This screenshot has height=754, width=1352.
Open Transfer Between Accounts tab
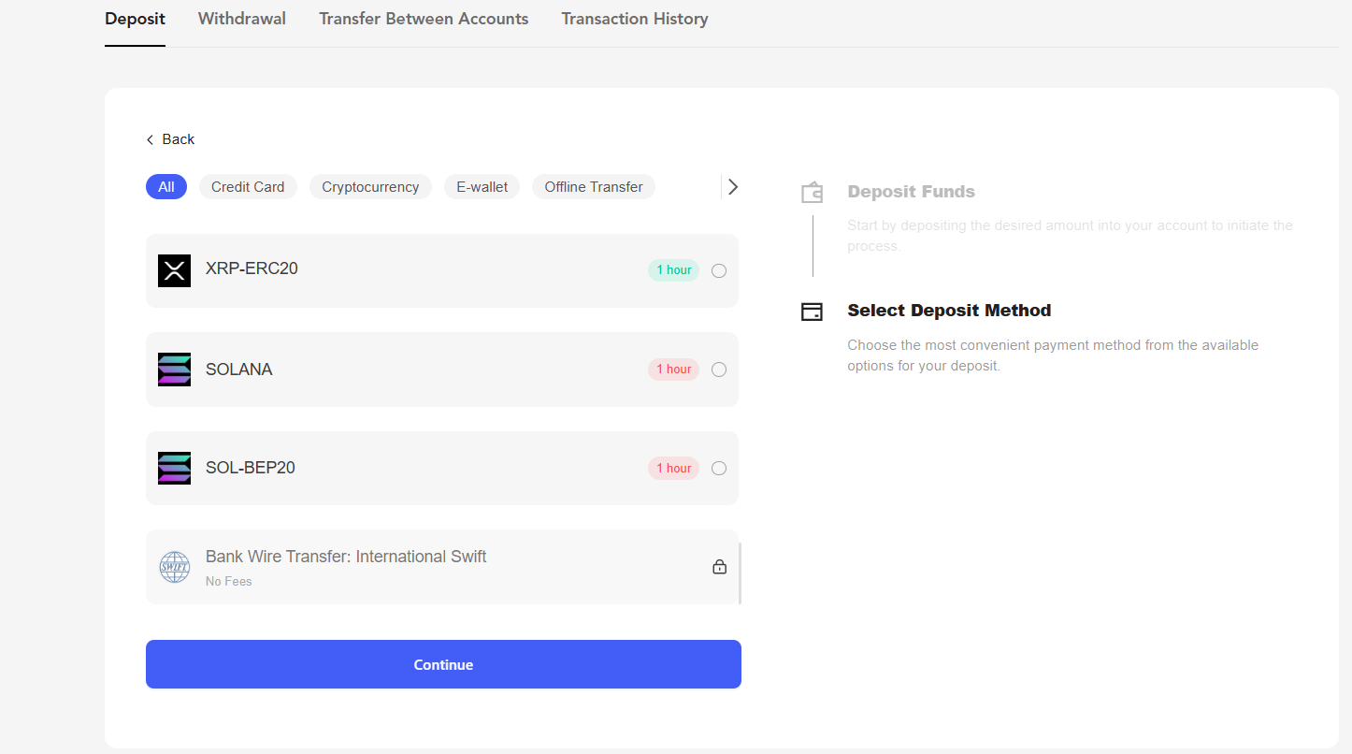tap(424, 19)
